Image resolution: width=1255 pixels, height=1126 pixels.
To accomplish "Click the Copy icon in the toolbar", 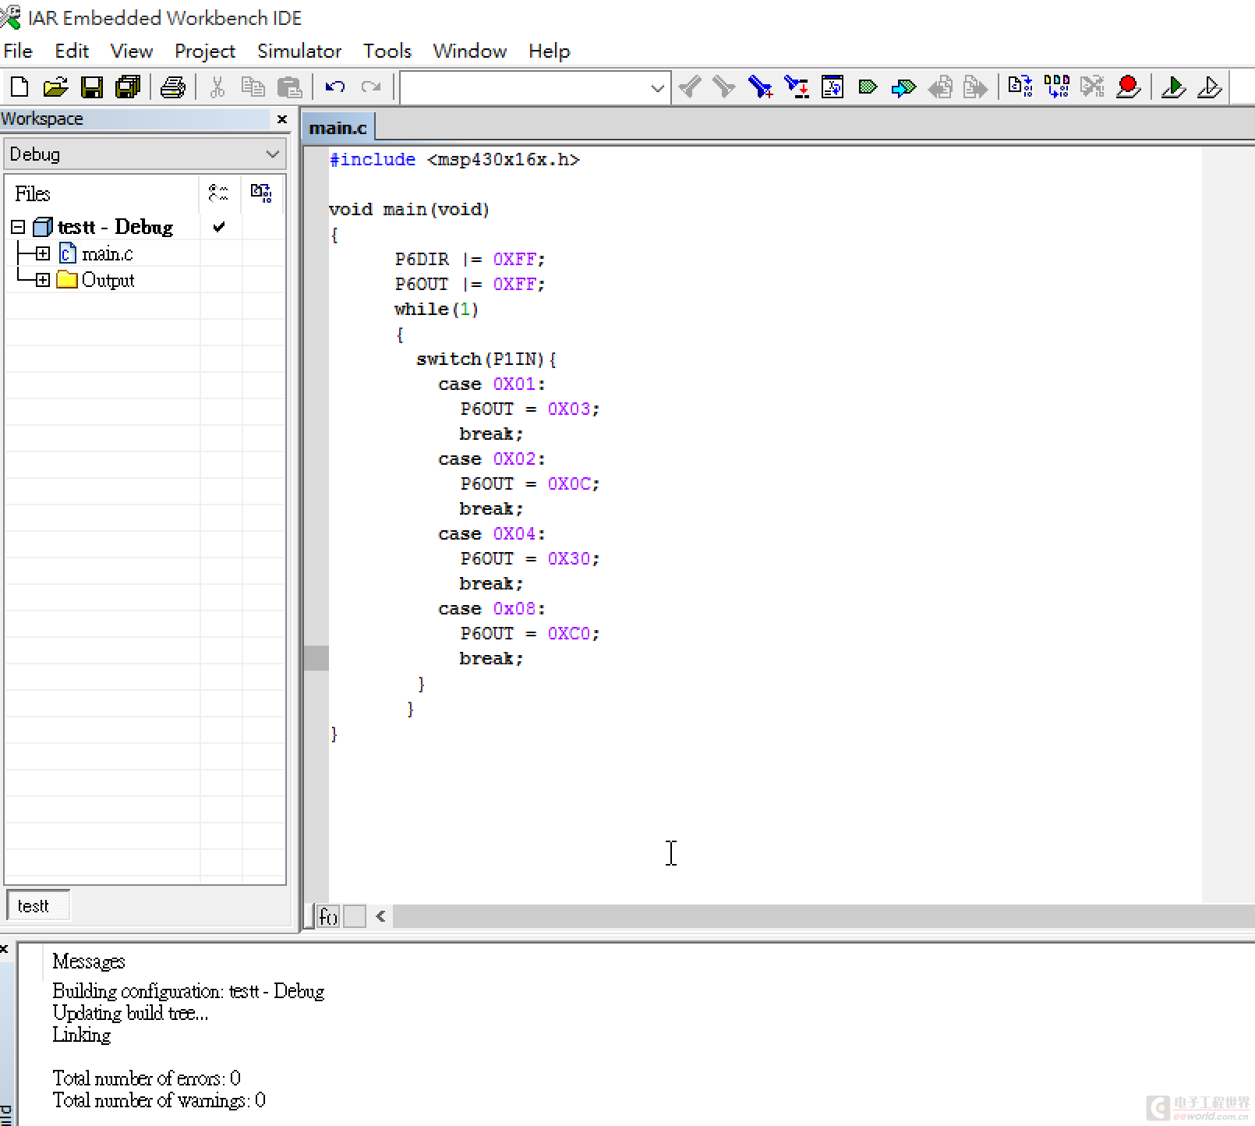I will [x=253, y=87].
